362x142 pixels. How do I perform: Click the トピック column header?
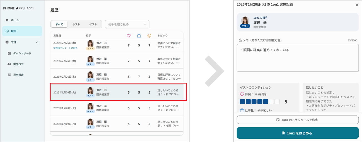pos(162,36)
